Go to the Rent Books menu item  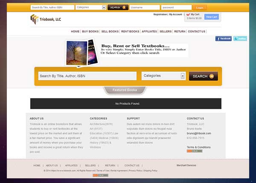pos(130,31)
